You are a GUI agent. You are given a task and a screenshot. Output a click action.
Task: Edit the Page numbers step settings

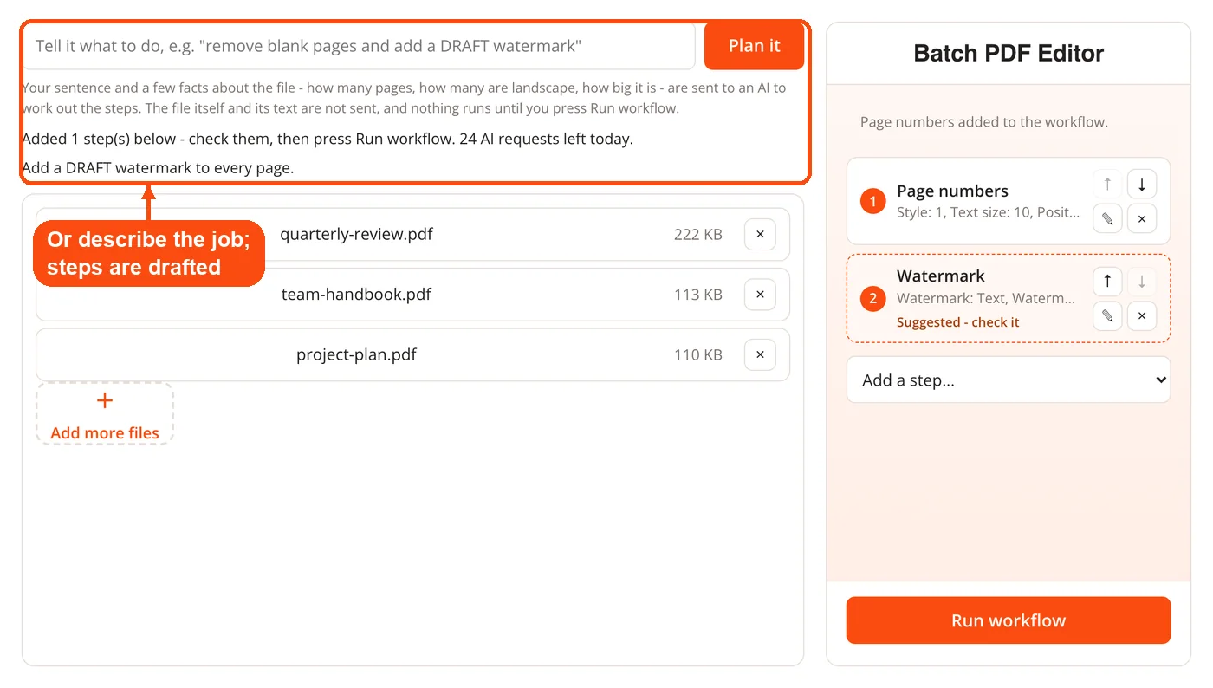click(1107, 219)
